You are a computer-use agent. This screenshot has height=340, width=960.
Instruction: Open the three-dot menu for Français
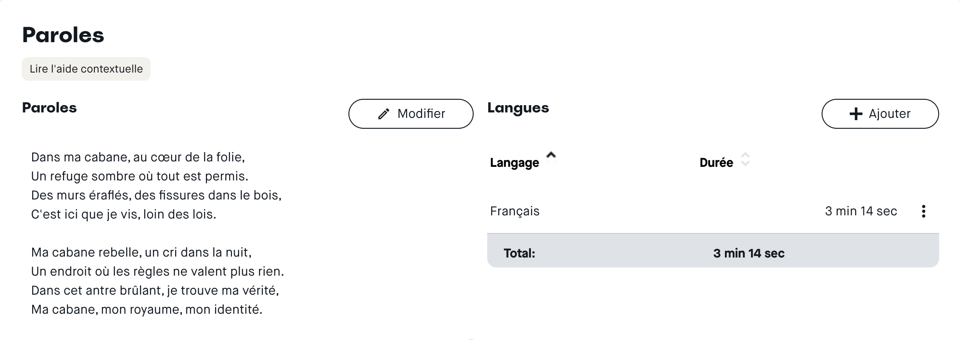(x=923, y=211)
